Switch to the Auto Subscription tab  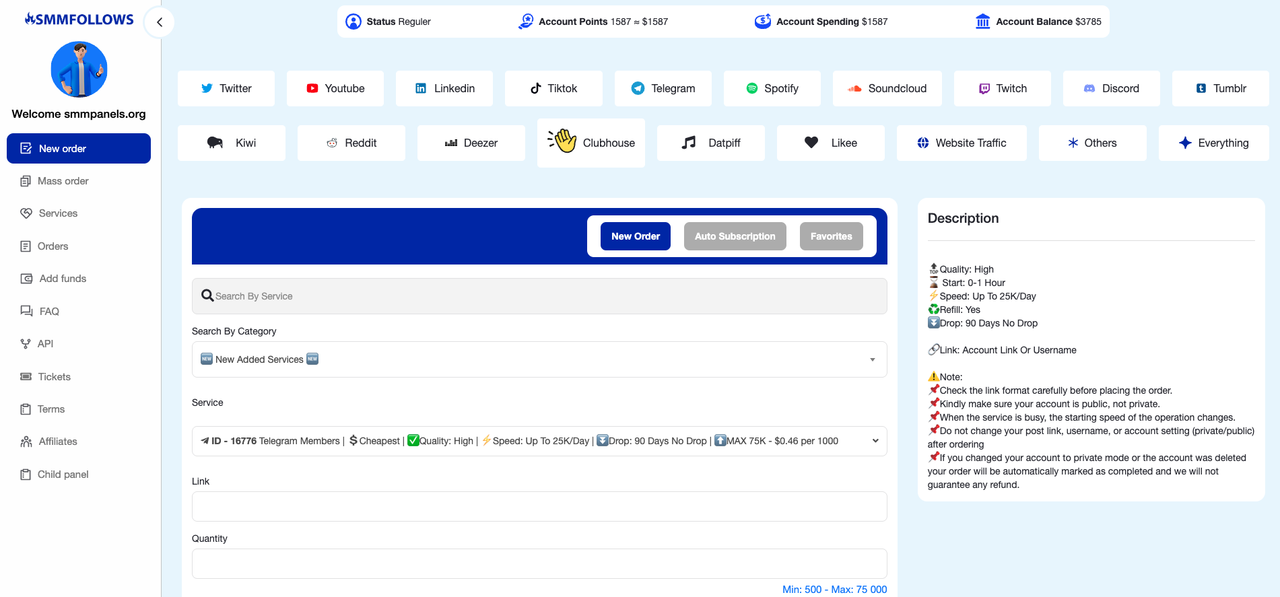(x=735, y=236)
